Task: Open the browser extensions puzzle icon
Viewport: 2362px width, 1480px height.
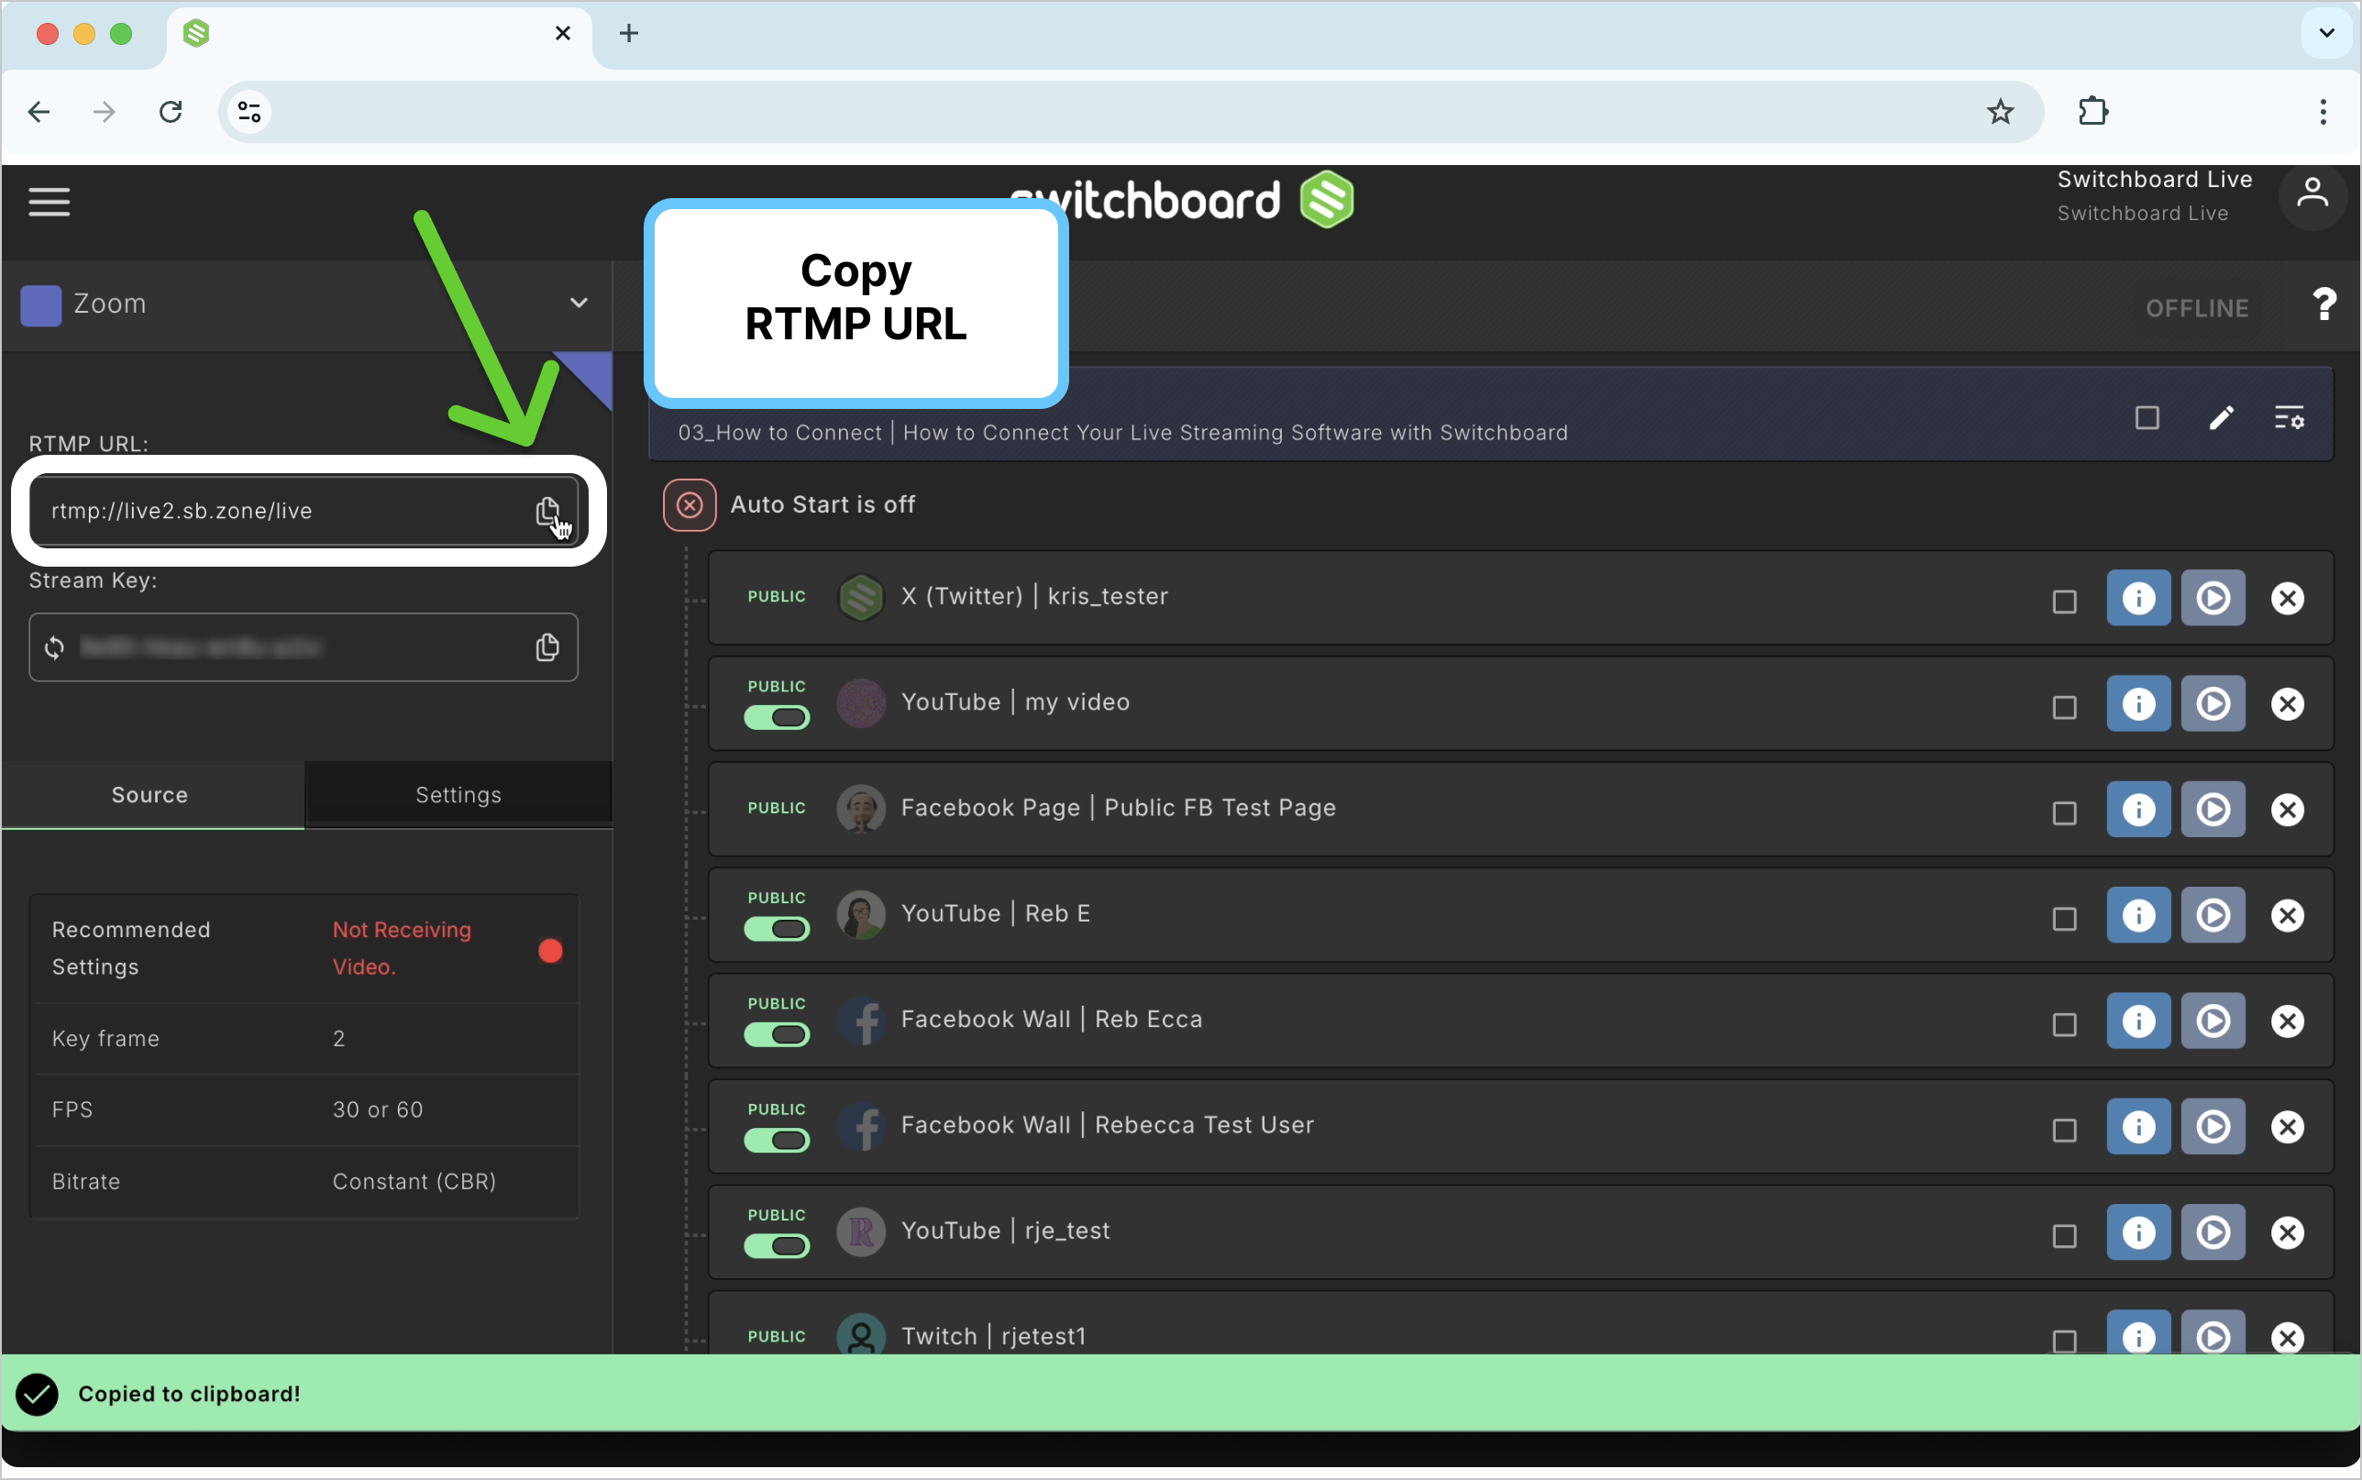Action: point(2092,112)
